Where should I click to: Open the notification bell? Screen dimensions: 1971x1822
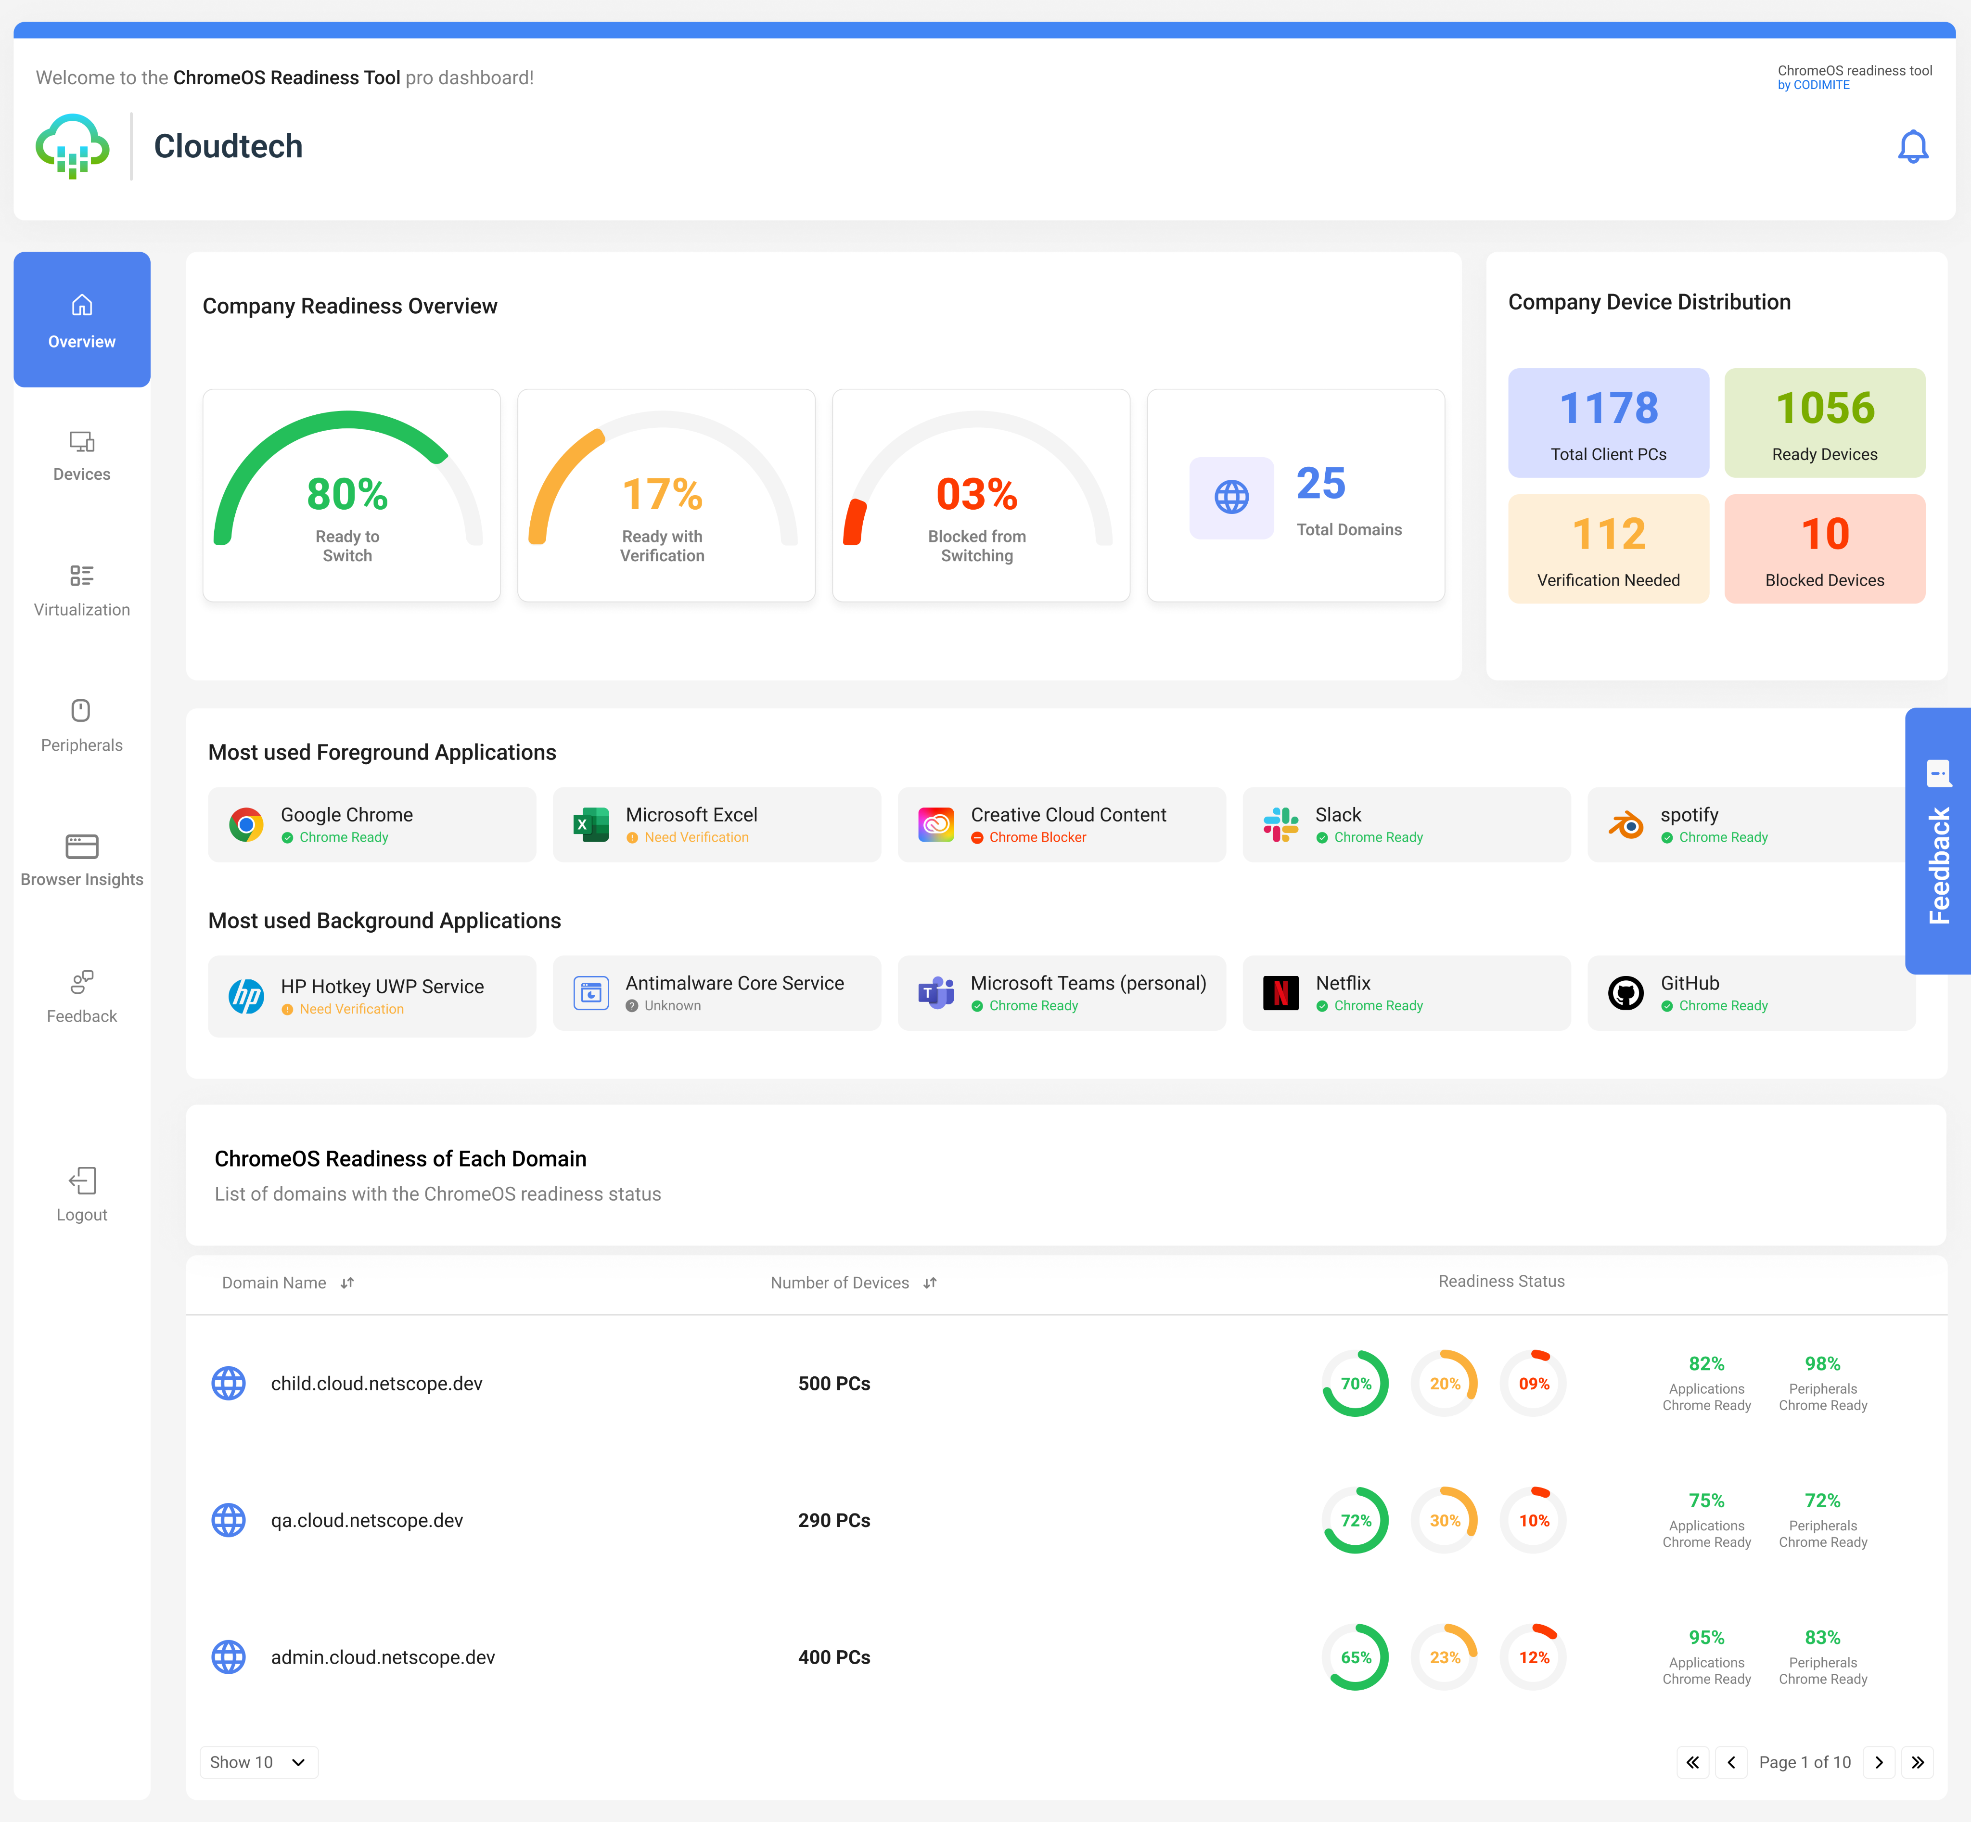click(1914, 145)
